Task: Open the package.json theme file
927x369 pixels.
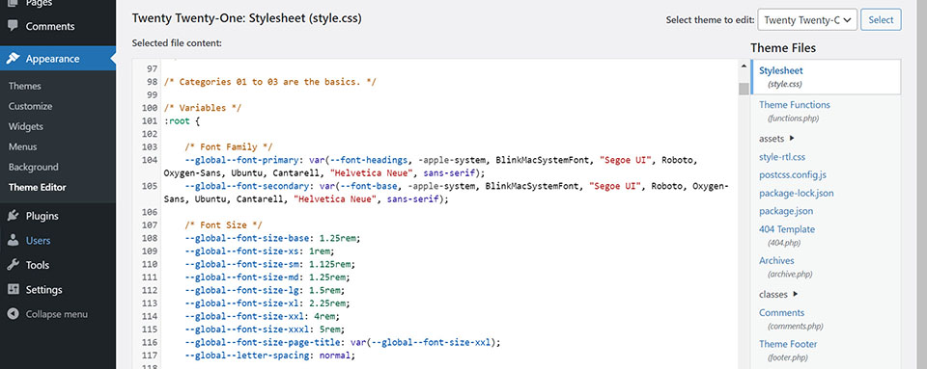Action: (786, 210)
